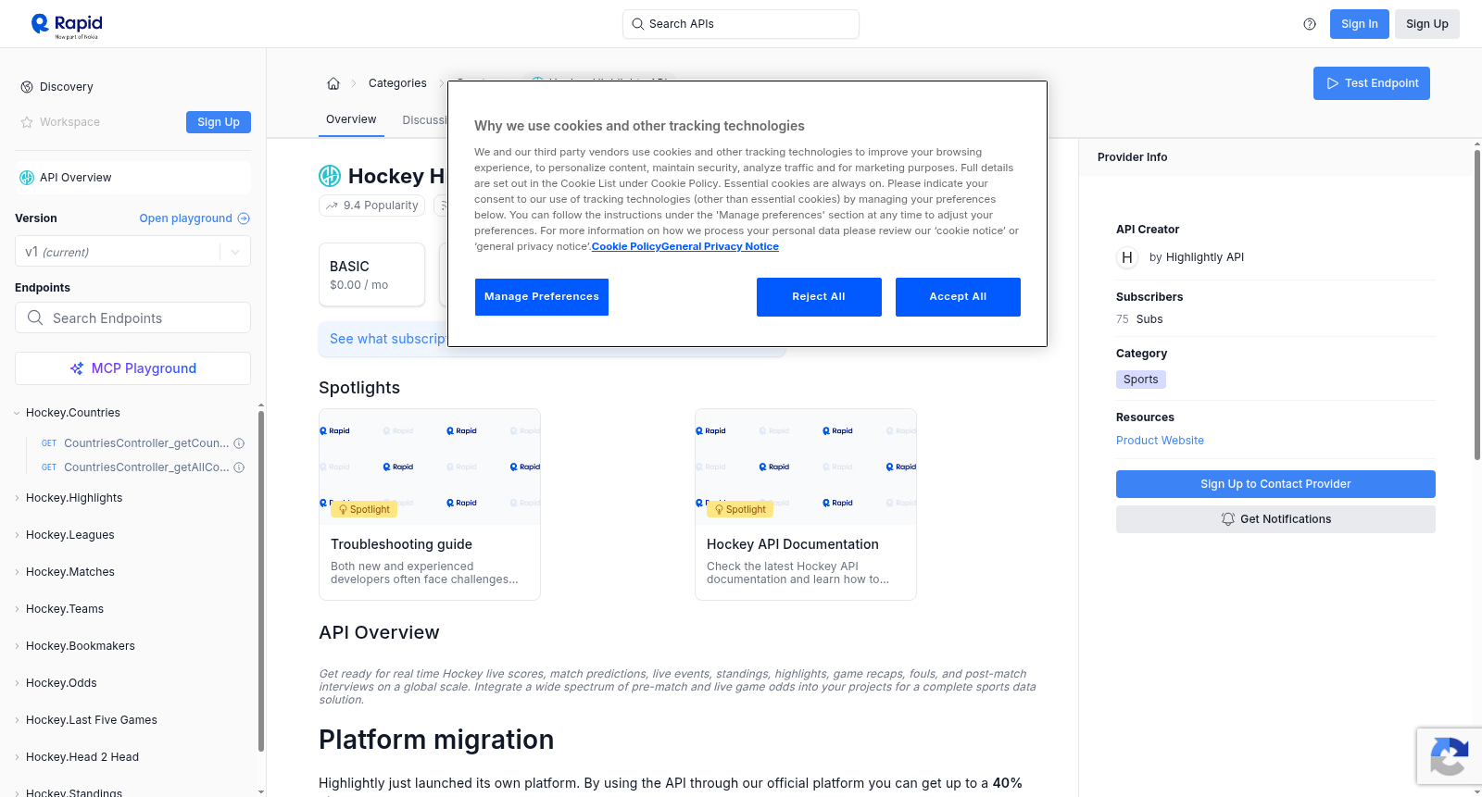Open the Product Website link

click(x=1160, y=441)
